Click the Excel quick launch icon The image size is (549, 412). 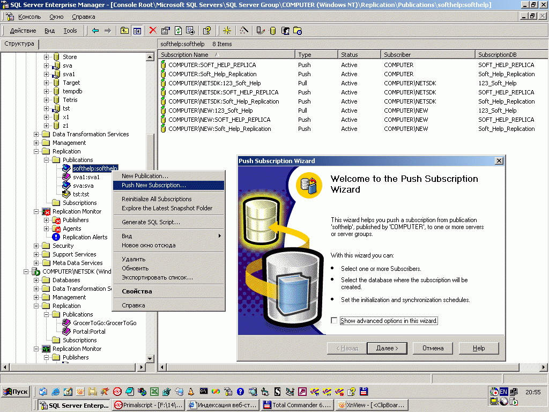(154, 392)
